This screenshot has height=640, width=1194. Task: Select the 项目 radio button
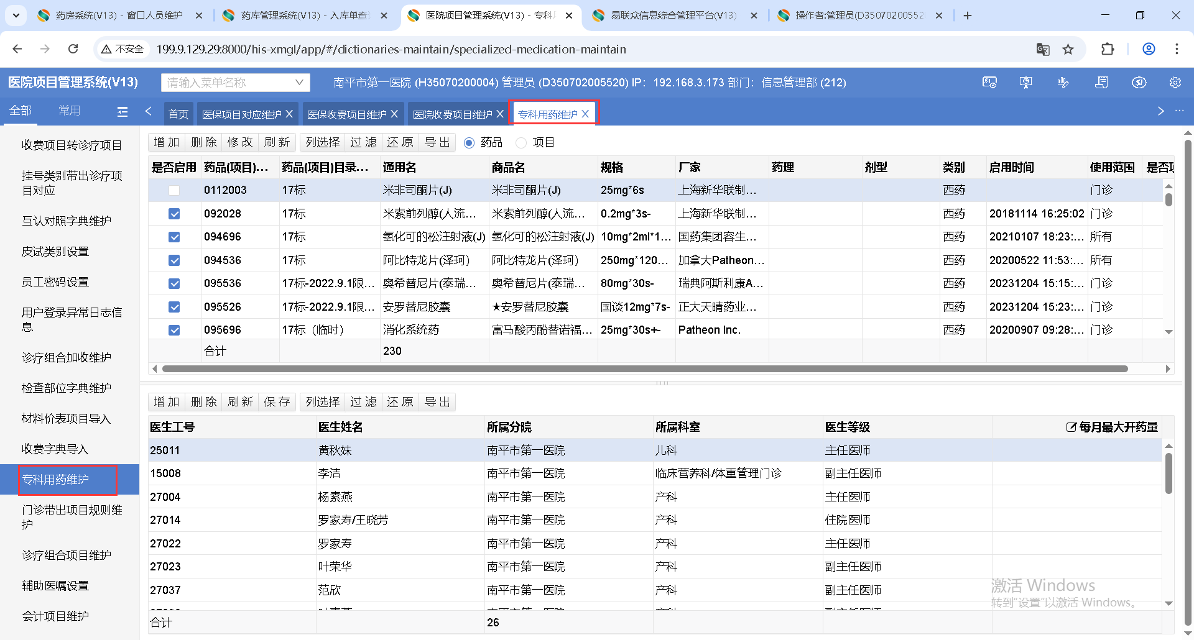pyautogui.click(x=521, y=143)
